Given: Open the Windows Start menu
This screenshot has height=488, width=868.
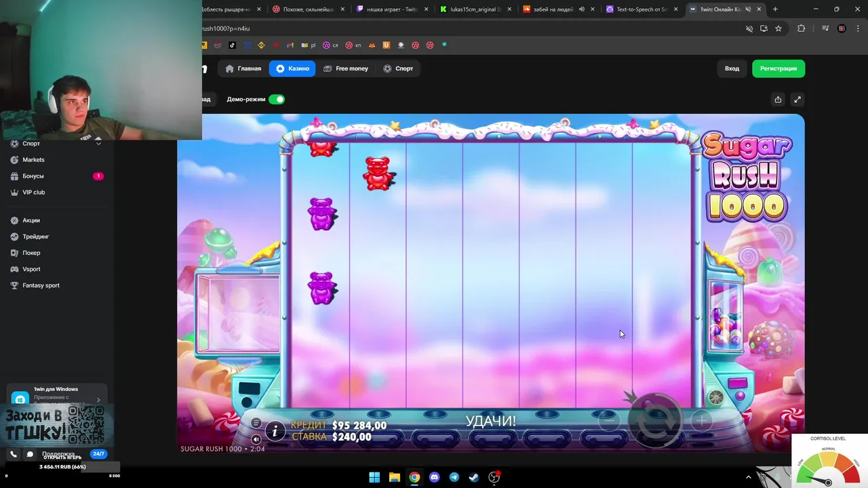Looking at the screenshot, I should [374, 477].
